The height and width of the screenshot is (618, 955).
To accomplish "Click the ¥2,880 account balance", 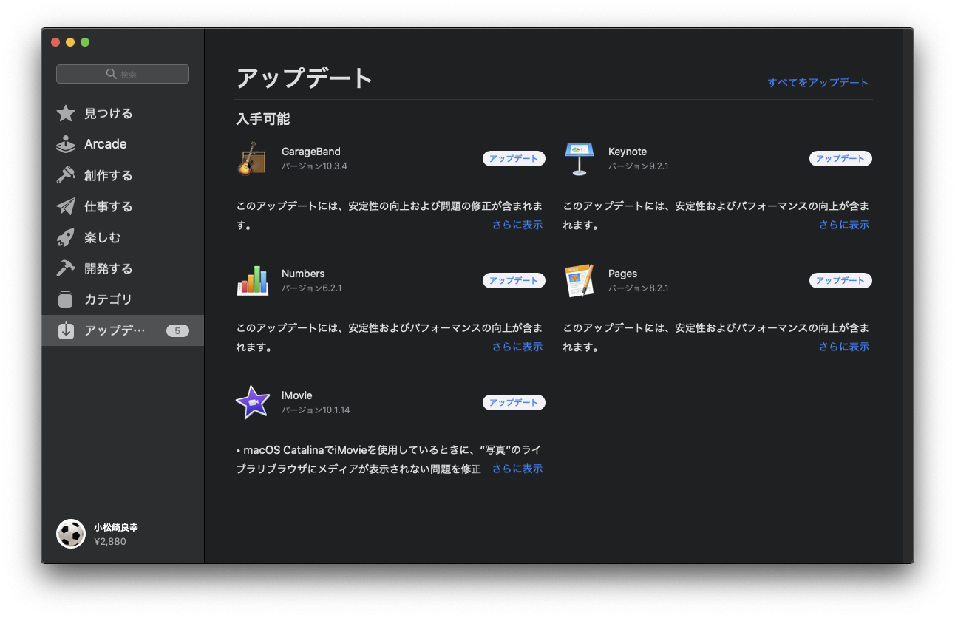I will click(110, 541).
